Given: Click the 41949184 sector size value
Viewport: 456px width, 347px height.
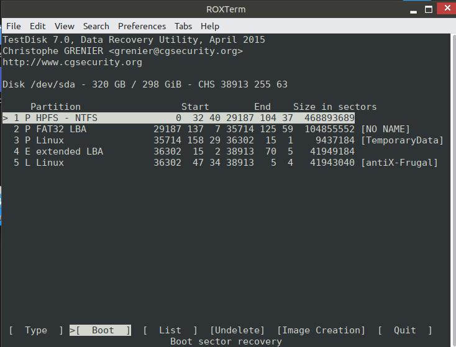Looking at the screenshot, I should 332,151.
